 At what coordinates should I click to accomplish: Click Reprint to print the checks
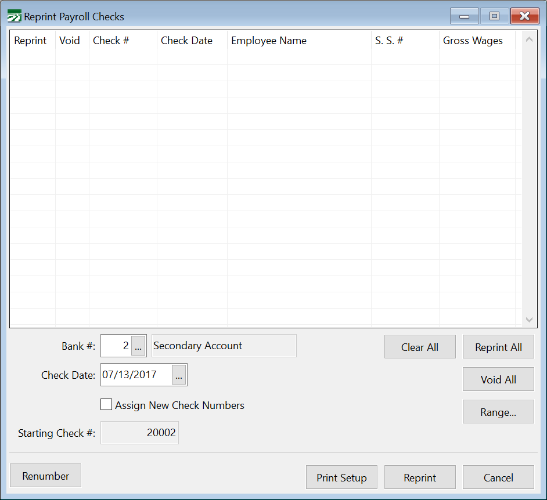click(x=420, y=477)
